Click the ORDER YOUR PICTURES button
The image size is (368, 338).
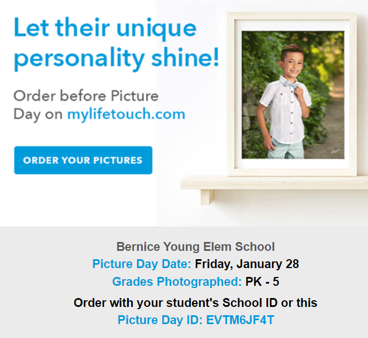pos(83,160)
